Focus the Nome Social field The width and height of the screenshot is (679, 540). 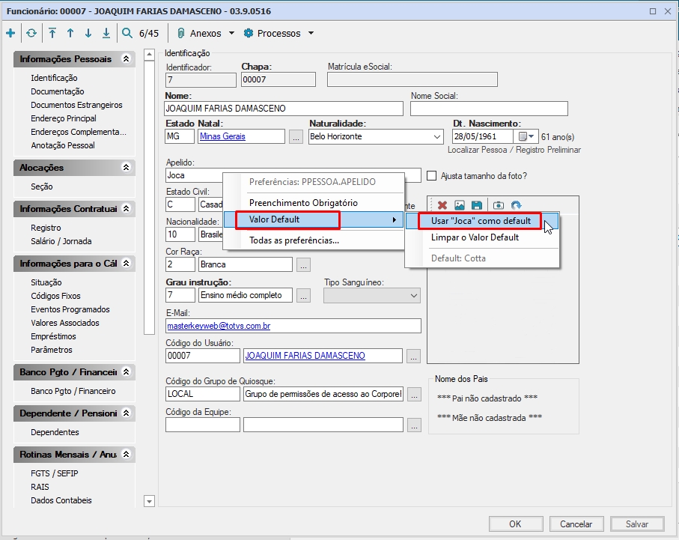489,109
